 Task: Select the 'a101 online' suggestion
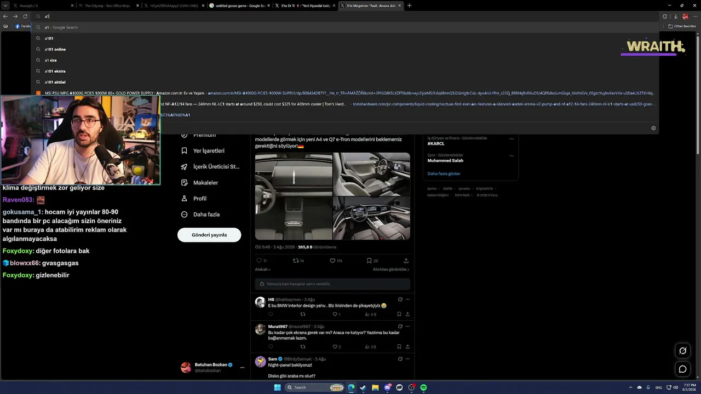tap(345, 49)
